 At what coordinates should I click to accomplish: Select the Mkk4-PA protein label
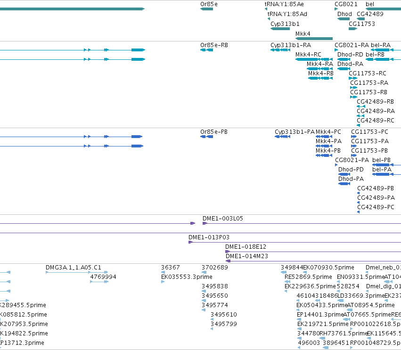328,141
